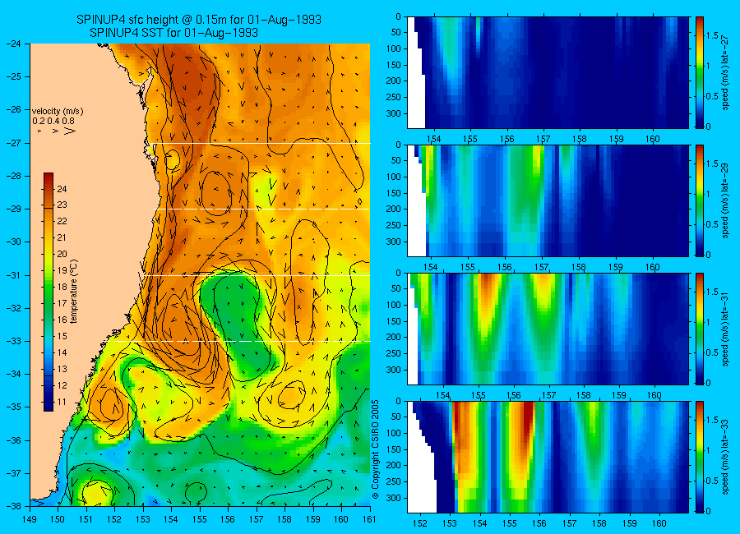The width and height of the screenshot is (740, 534).
Task: Click the lat=-33 speed cross-section panel
Action: (x=548, y=457)
